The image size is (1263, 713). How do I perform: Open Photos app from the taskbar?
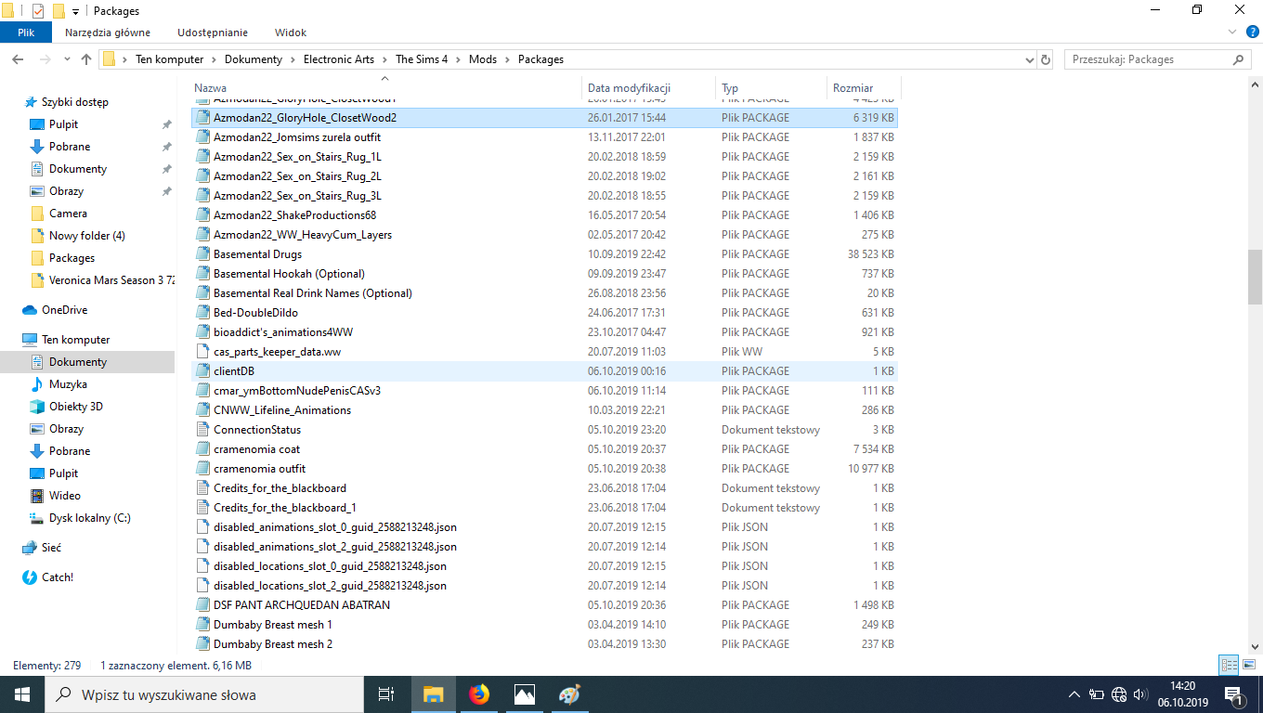(x=524, y=694)
